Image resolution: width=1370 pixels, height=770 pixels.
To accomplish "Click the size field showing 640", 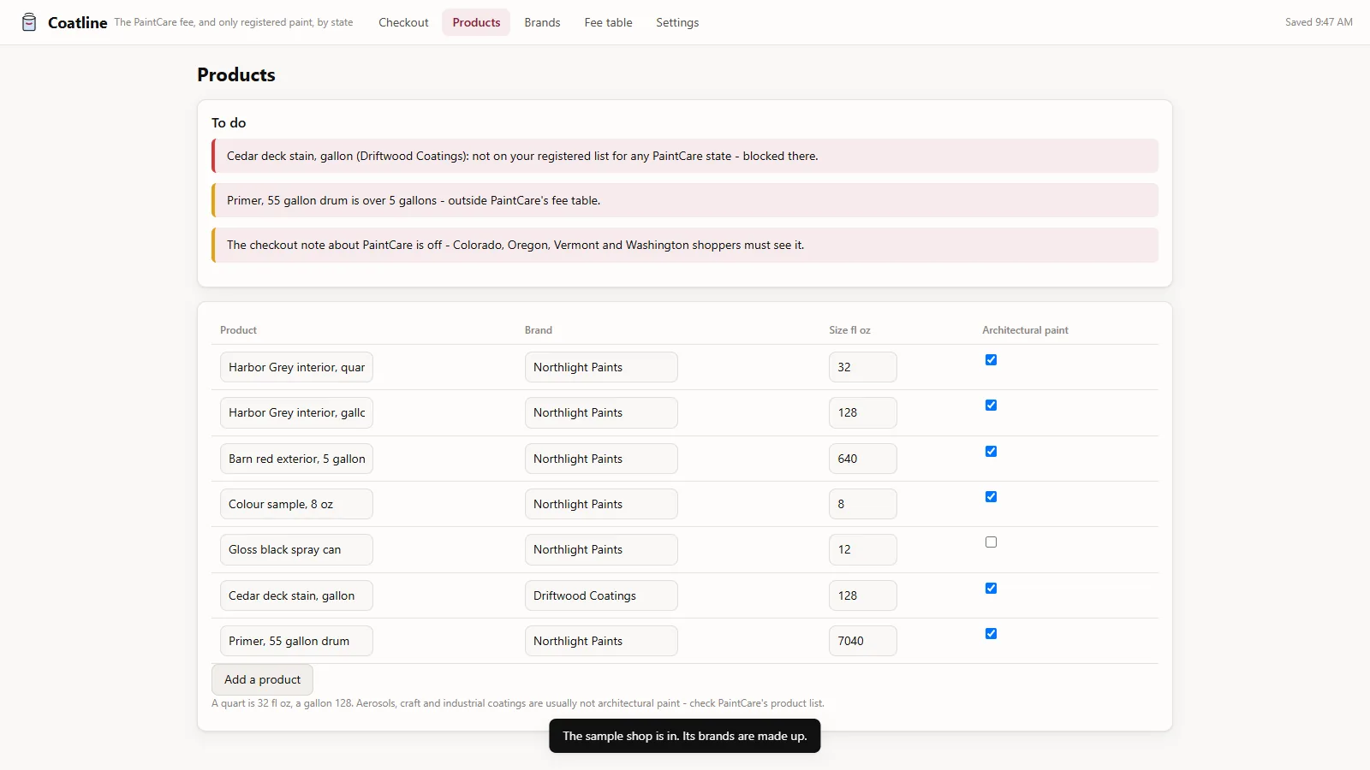I will point(863,459).
